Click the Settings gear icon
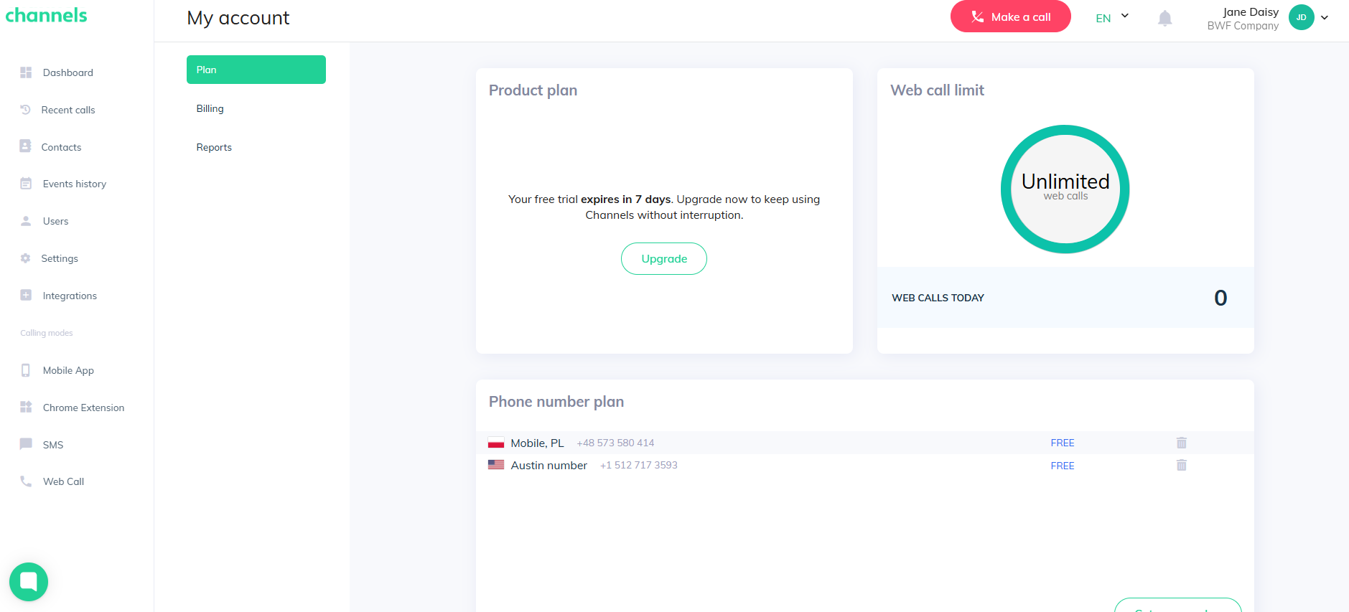 pos(26,258)
